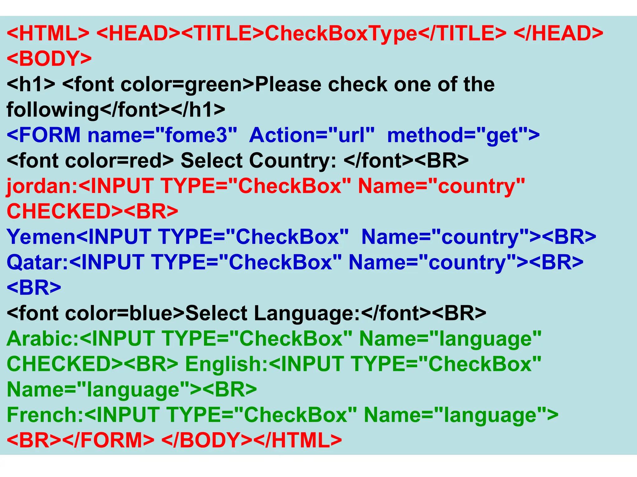Click the method="get" attribute
637x477 pixels.
coord(463,135)
